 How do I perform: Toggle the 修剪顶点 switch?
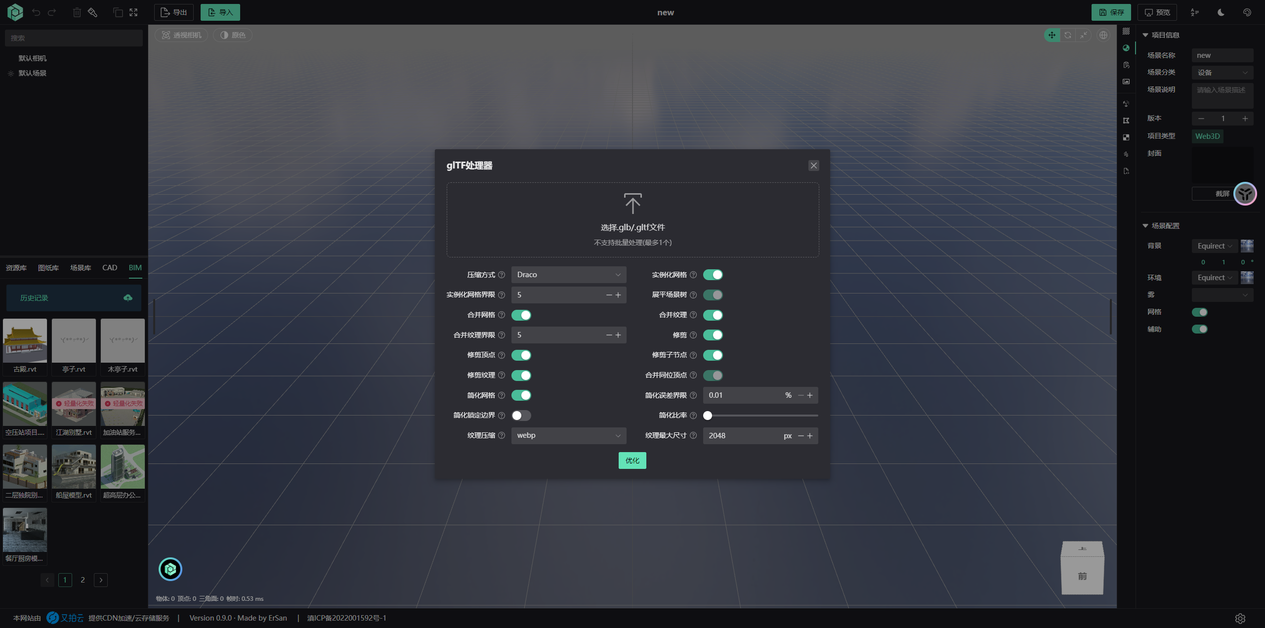click(521, 355)
